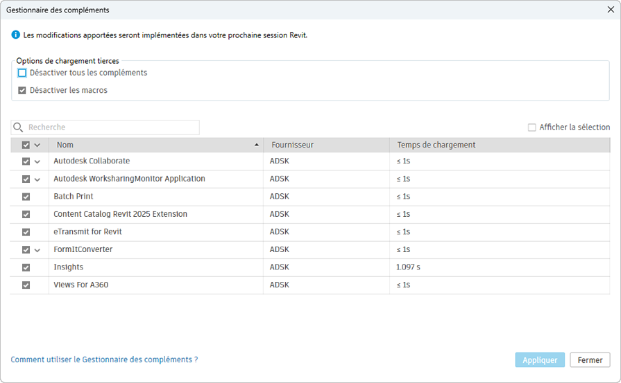The image size is (621, 383).
Task: Sort by Temps de chargement column
Action: 436,145
